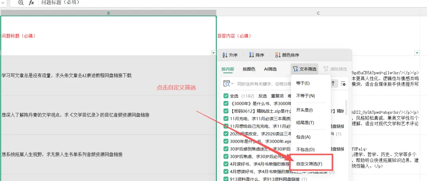427x181 pixels.
Task: Click 重复项 to pick duplicates
Action: click(277, 96)
